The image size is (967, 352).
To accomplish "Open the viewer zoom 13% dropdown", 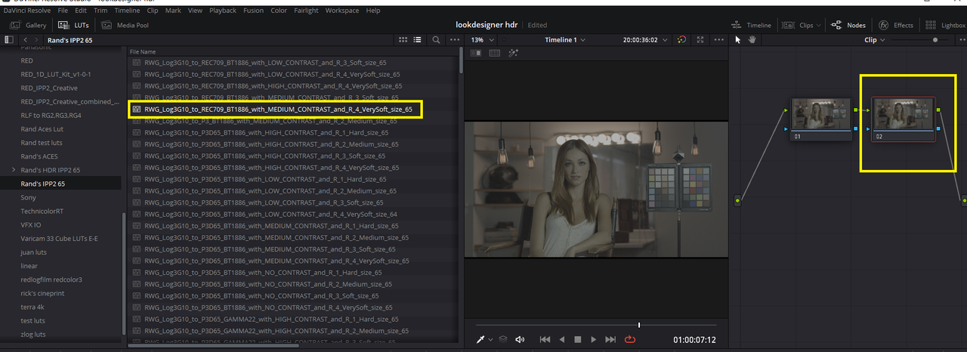I will (481, 39).
